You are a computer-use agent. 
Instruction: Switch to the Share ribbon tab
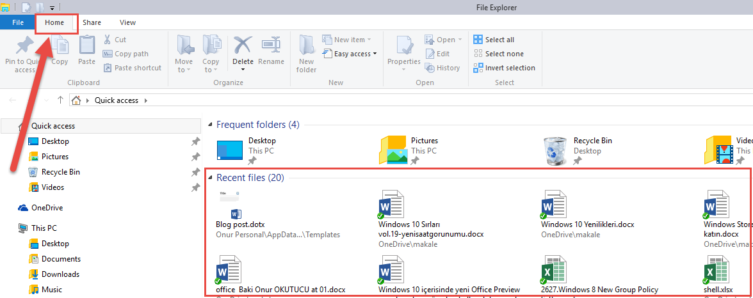[92, 22]
